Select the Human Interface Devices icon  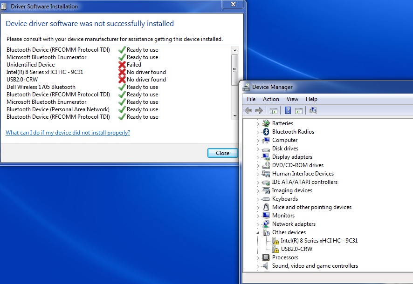[x=266, y=174]
